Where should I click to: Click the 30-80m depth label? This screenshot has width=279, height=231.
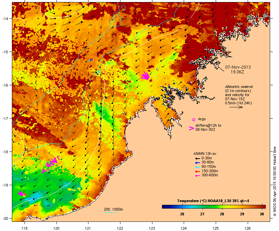click(x=208, y=162)
